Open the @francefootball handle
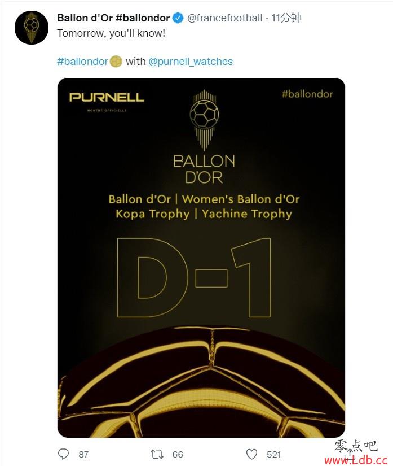Image resolution: width=393 pixels, height=466 pixels. pyautogui.click(x=224, y=18)
